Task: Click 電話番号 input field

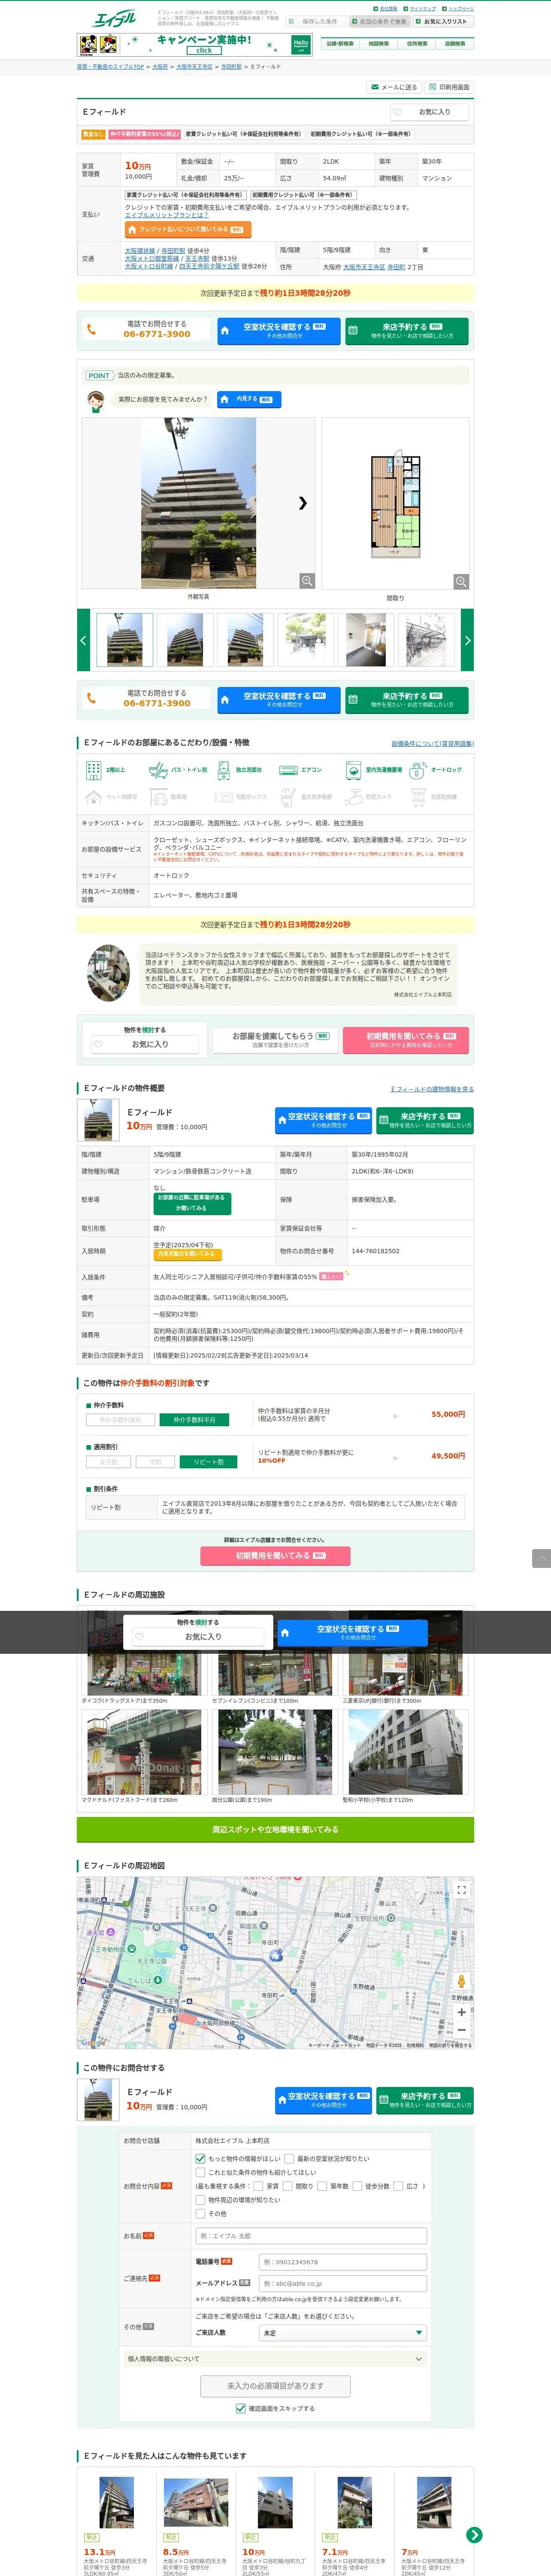Action: (x=342, y=2262)
